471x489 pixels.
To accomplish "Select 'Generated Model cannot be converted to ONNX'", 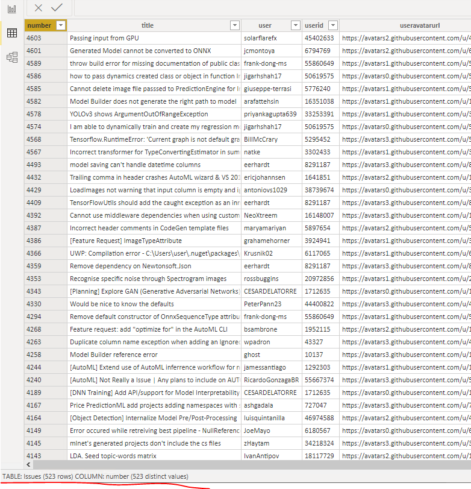I will coord(154,51).
